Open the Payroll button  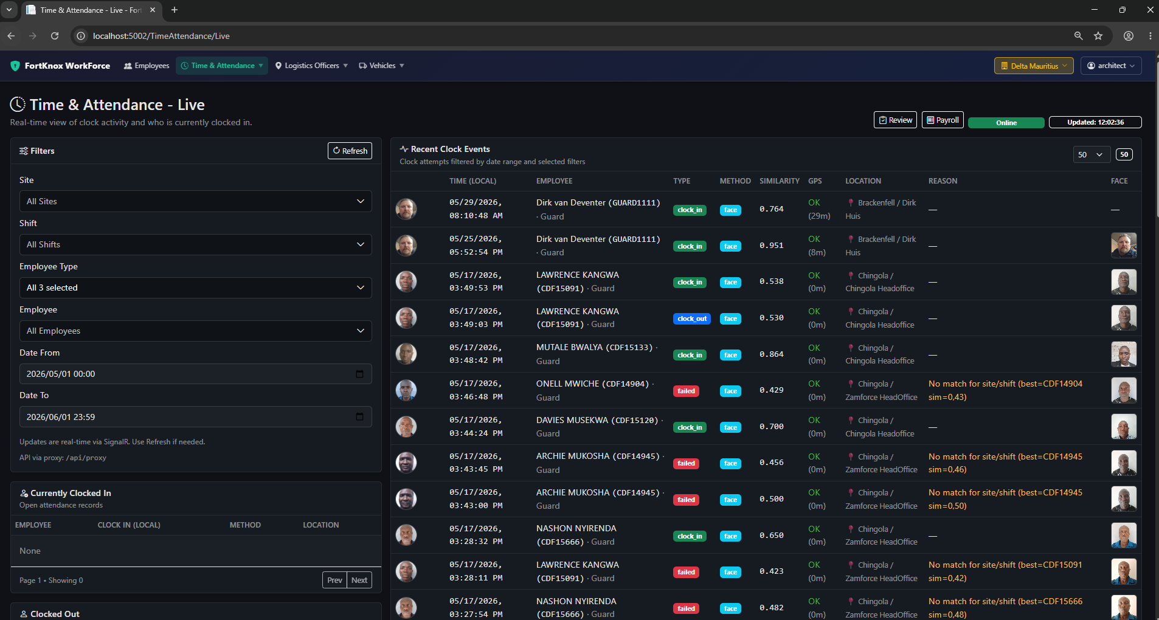943,120
